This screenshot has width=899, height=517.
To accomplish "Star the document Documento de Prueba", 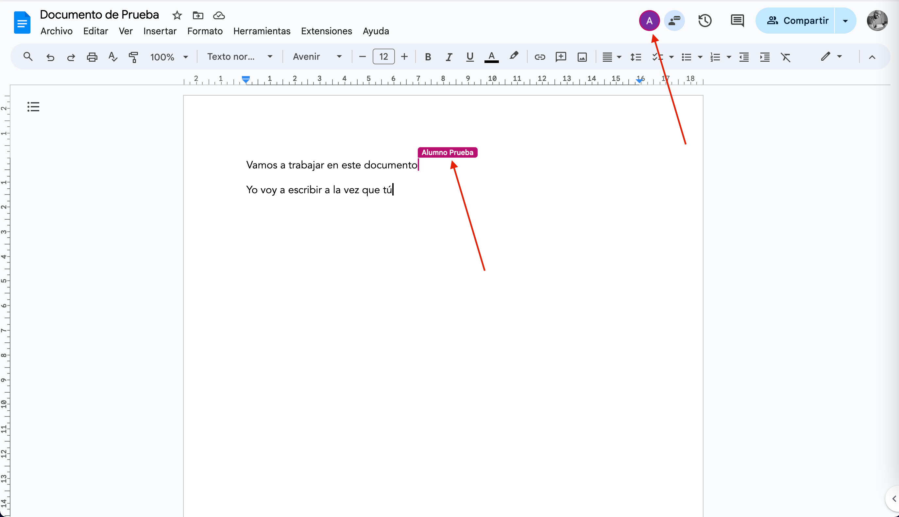I will point(177,15).
